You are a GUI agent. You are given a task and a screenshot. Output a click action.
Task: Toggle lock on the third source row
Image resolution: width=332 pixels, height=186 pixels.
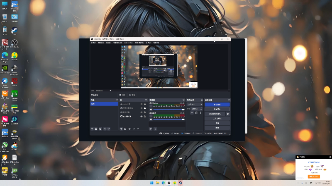[x=145, y=112]
